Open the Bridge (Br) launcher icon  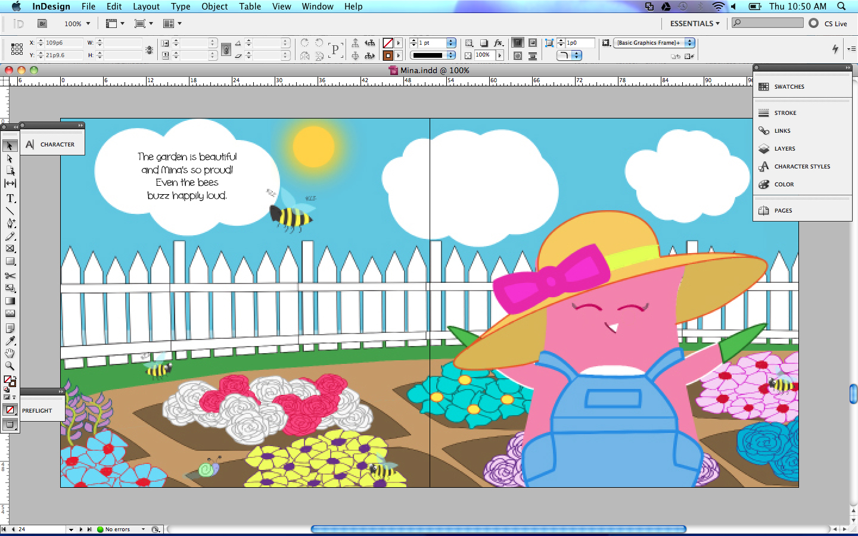pos(42,24)
